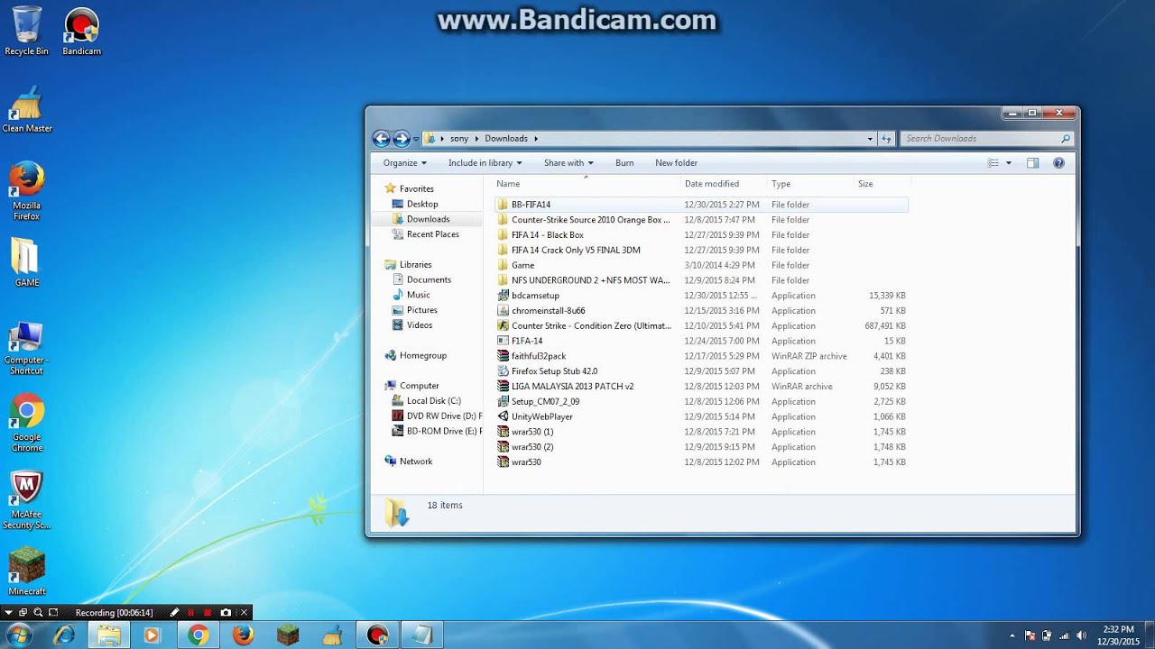Click the Explorer Forward navigation arrow
The height and width of the screenshot is (649, 1155).
tap(402, 139)
